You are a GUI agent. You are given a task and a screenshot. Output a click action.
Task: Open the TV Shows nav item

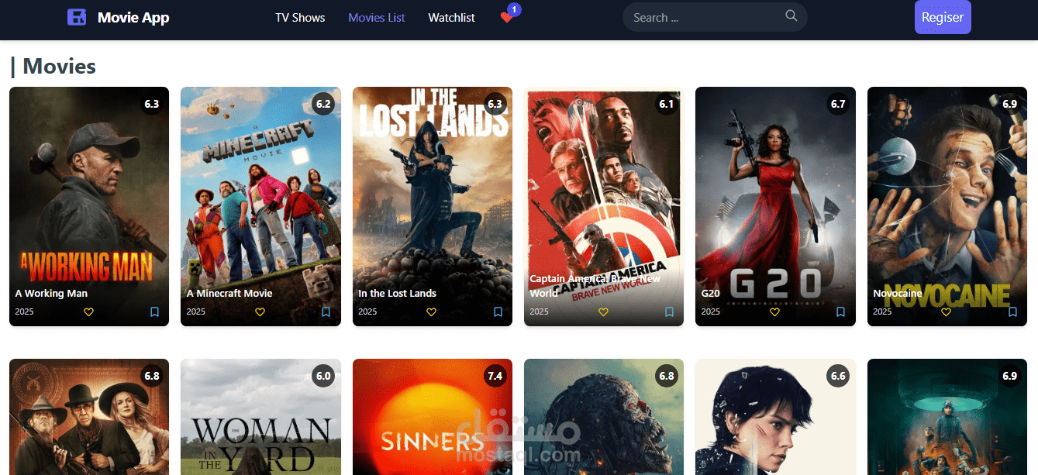pos(300,17)
